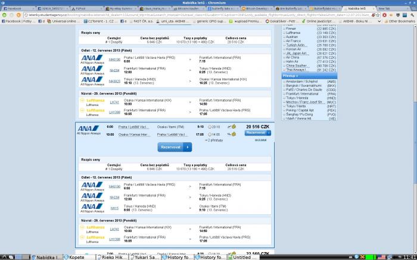Click the China Southern filter link
Viewport: 417px width, 260px height.
pos(297,65)
